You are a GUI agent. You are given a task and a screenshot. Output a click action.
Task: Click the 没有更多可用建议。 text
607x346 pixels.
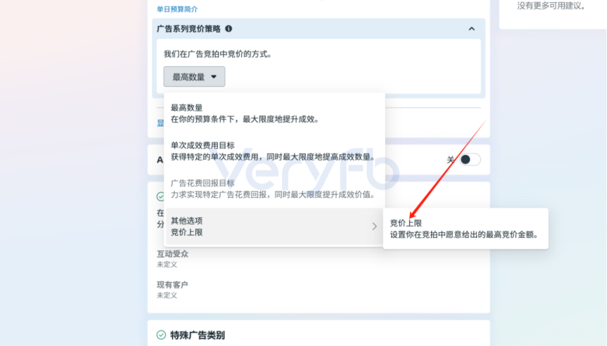pyautogui.click(x=552, y=6)
